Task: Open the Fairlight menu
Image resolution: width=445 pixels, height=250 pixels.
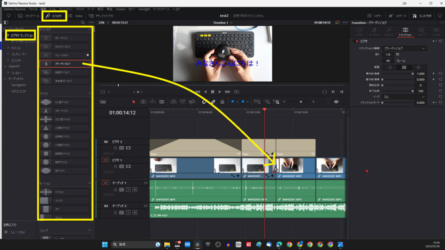Action: 144,9
